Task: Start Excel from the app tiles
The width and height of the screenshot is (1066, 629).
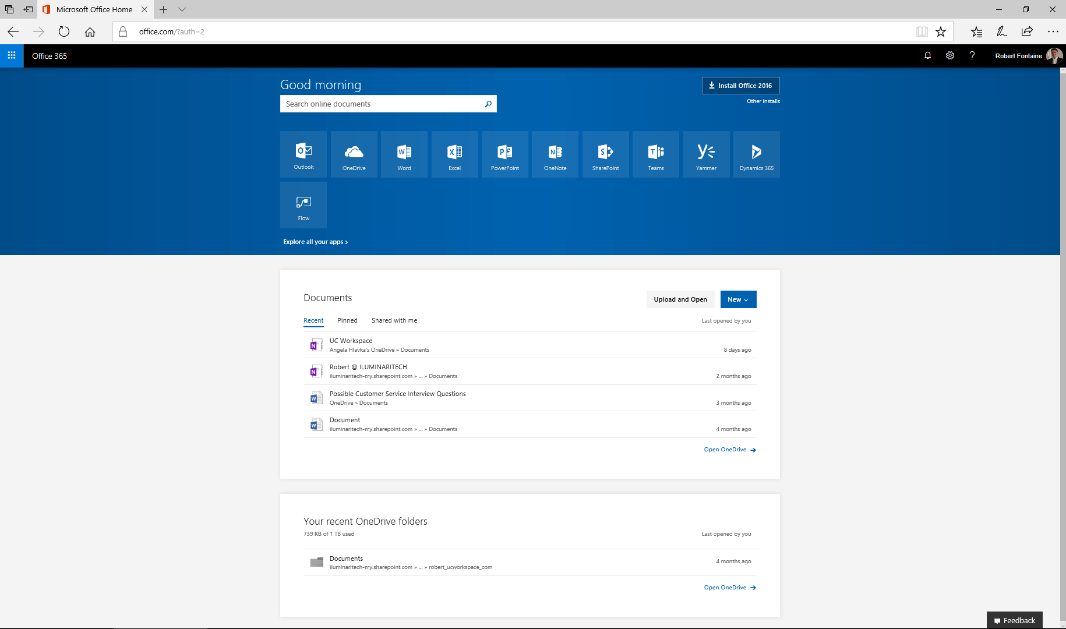Action: click(x=454, y=154)
